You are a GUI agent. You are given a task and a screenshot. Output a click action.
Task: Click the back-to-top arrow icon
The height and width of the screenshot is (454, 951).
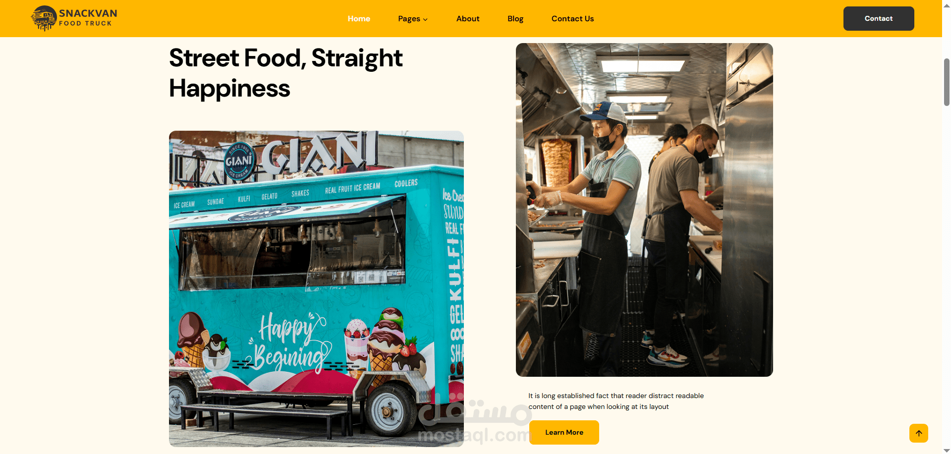pos(919,433)
